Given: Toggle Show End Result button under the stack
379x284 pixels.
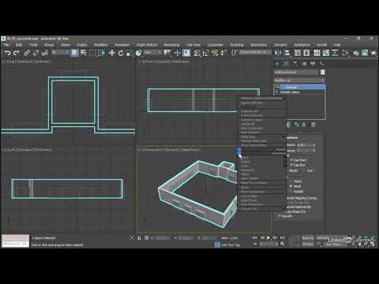Looking at the screenshot, I should 288,124.
